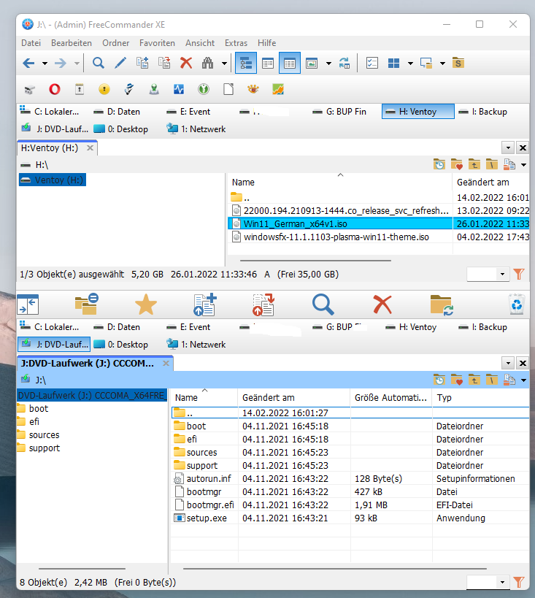Click parent folder up icon in bottom panel
535x598 pixels.
point(474,380)
